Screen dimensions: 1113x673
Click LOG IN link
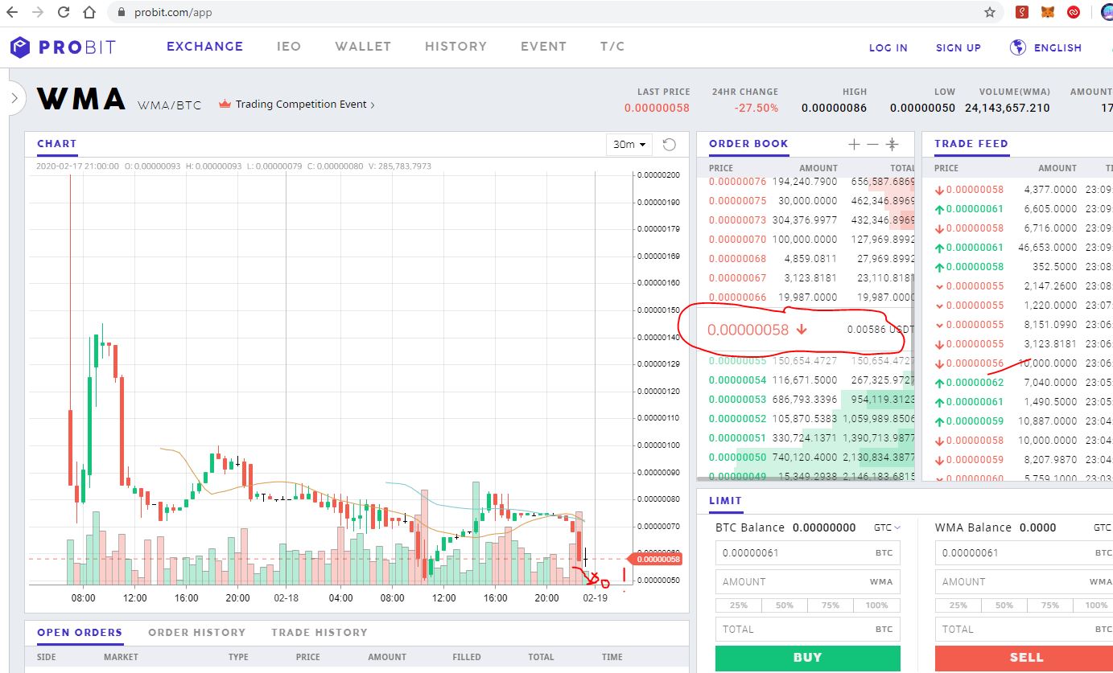point(888,47)
